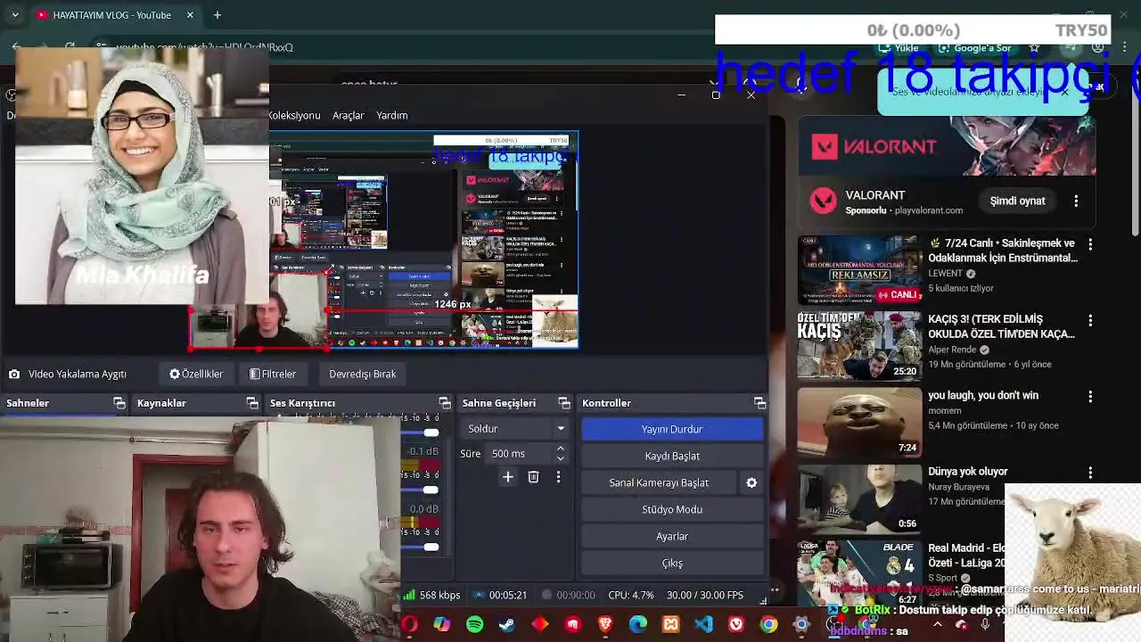Click Çıkış to exit OBS
This screenshot has width=1141, height=642.
click(672, 563)
